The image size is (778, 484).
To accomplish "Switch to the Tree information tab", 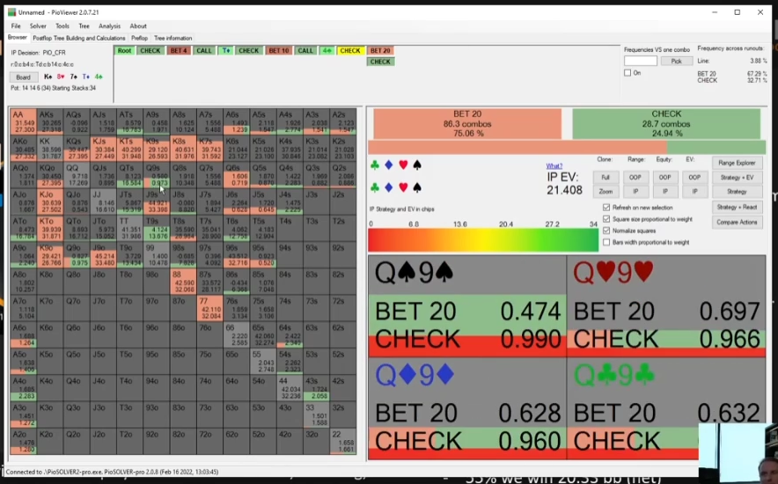I will point(172,38).
